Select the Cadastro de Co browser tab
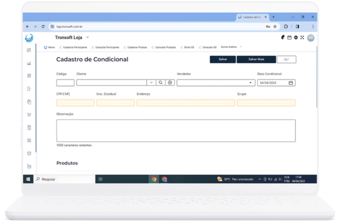 (253, 17)
